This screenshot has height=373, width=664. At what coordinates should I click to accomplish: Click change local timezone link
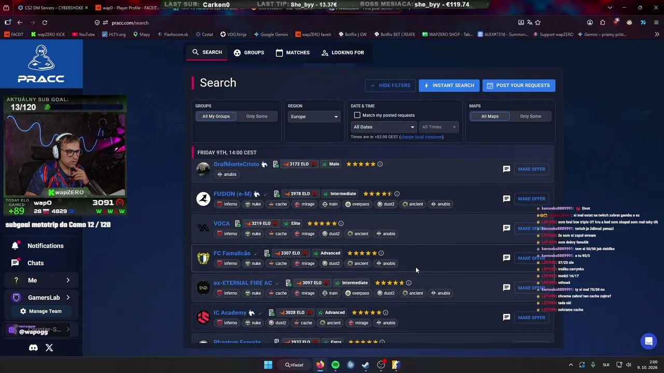coord(422,137)
